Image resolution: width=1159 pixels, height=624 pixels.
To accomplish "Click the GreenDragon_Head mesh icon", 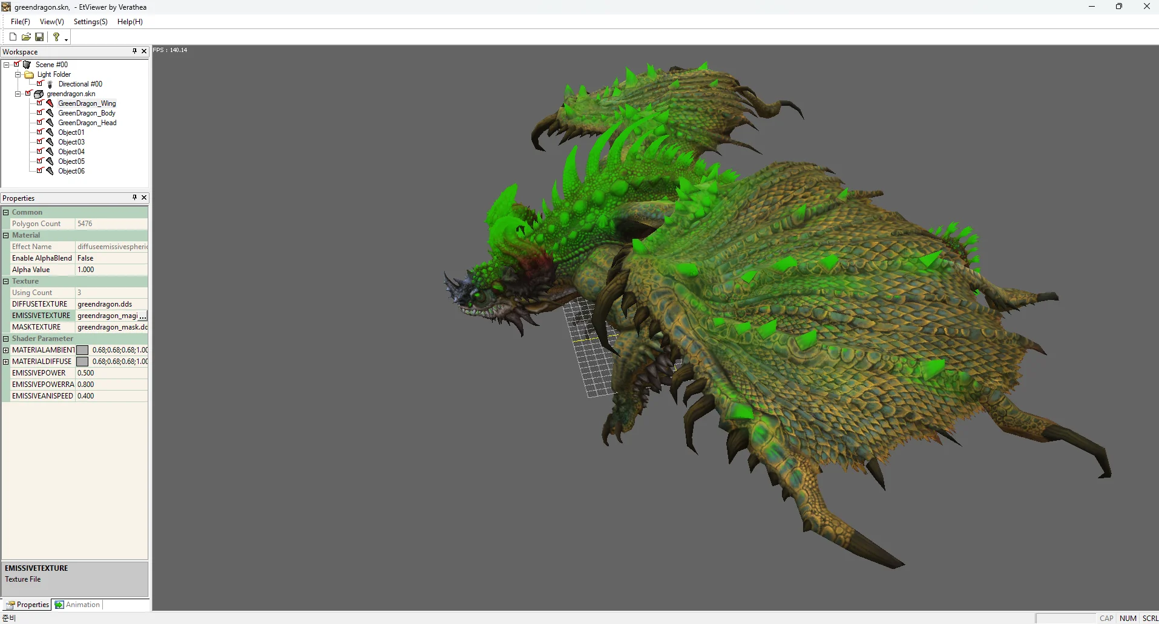I will 50,123.
